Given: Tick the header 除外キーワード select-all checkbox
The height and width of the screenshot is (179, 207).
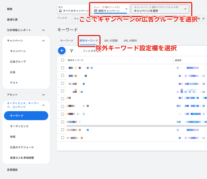Looking at the screenshot, I should (62, 60).
